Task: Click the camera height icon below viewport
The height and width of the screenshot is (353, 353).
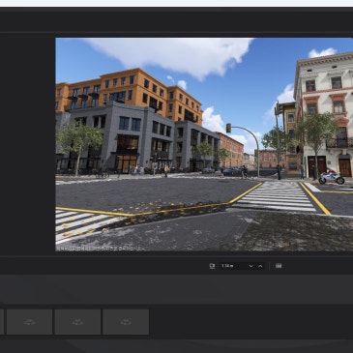Action: [x=212, y=266]
